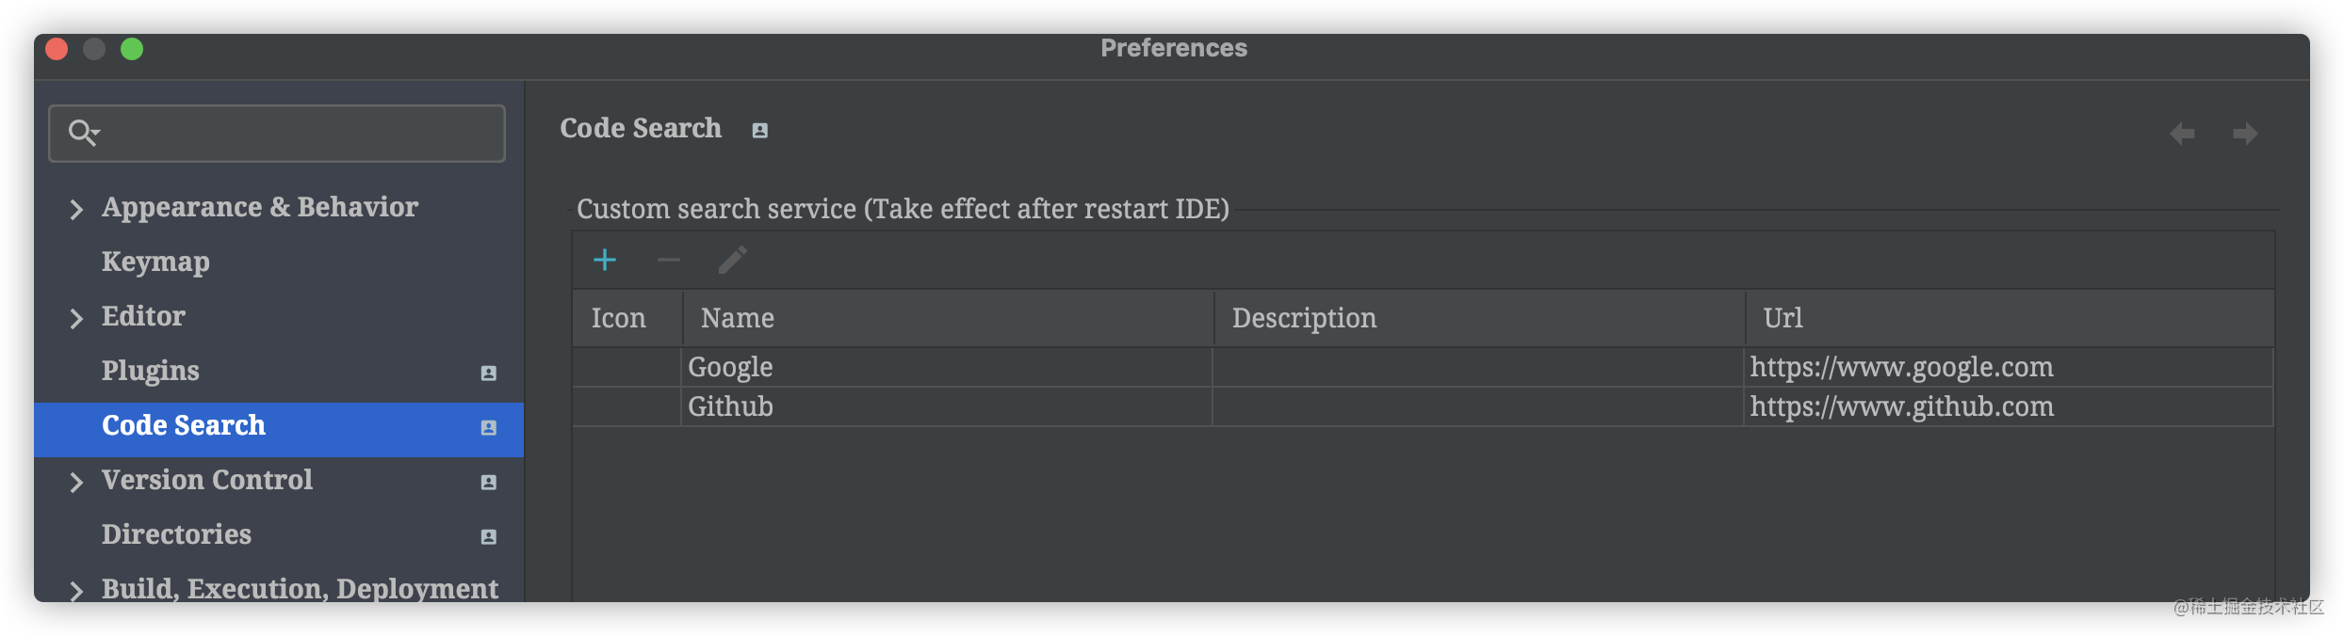Expand the Editor section

[x=78, y=318]
